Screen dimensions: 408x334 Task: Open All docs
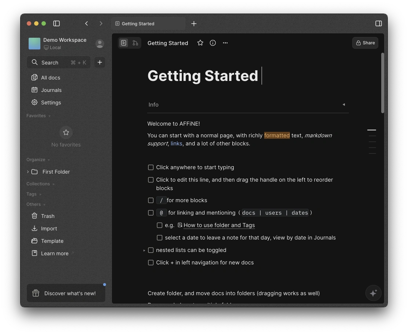pos(51,78)
